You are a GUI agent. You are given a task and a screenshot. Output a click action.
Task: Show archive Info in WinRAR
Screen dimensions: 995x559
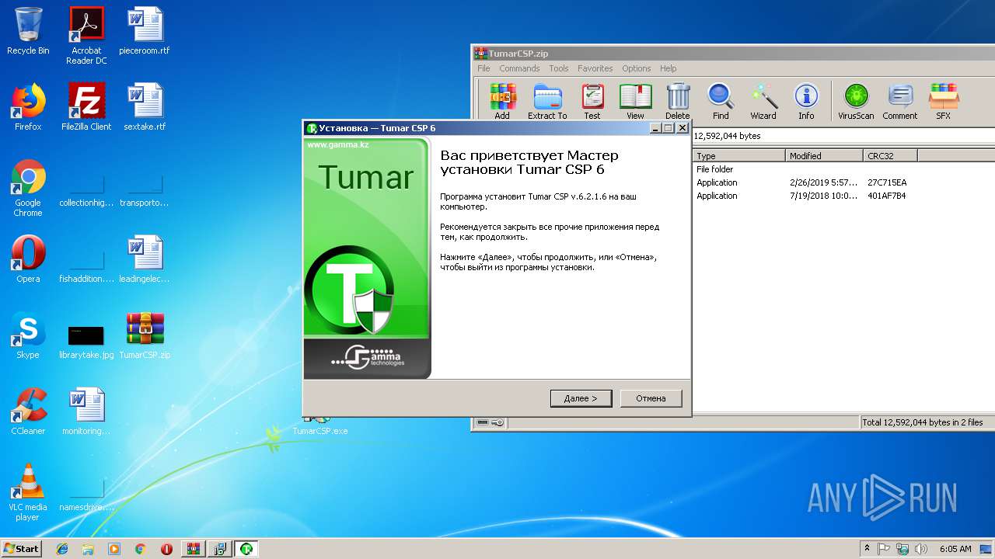(x=806, y=102)
